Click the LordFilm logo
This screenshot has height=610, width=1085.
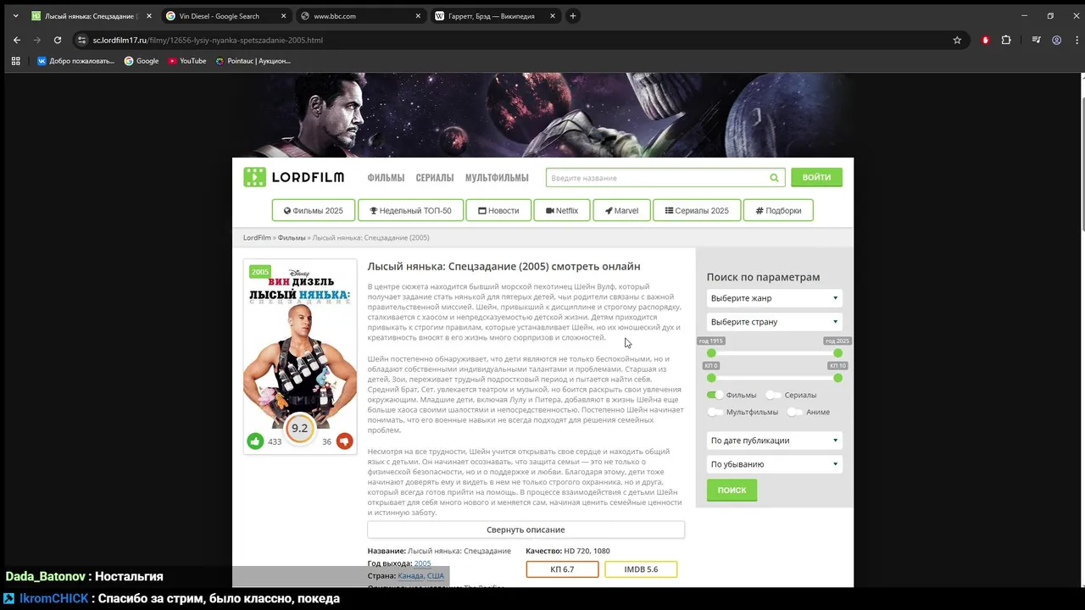tap(294, 177)
